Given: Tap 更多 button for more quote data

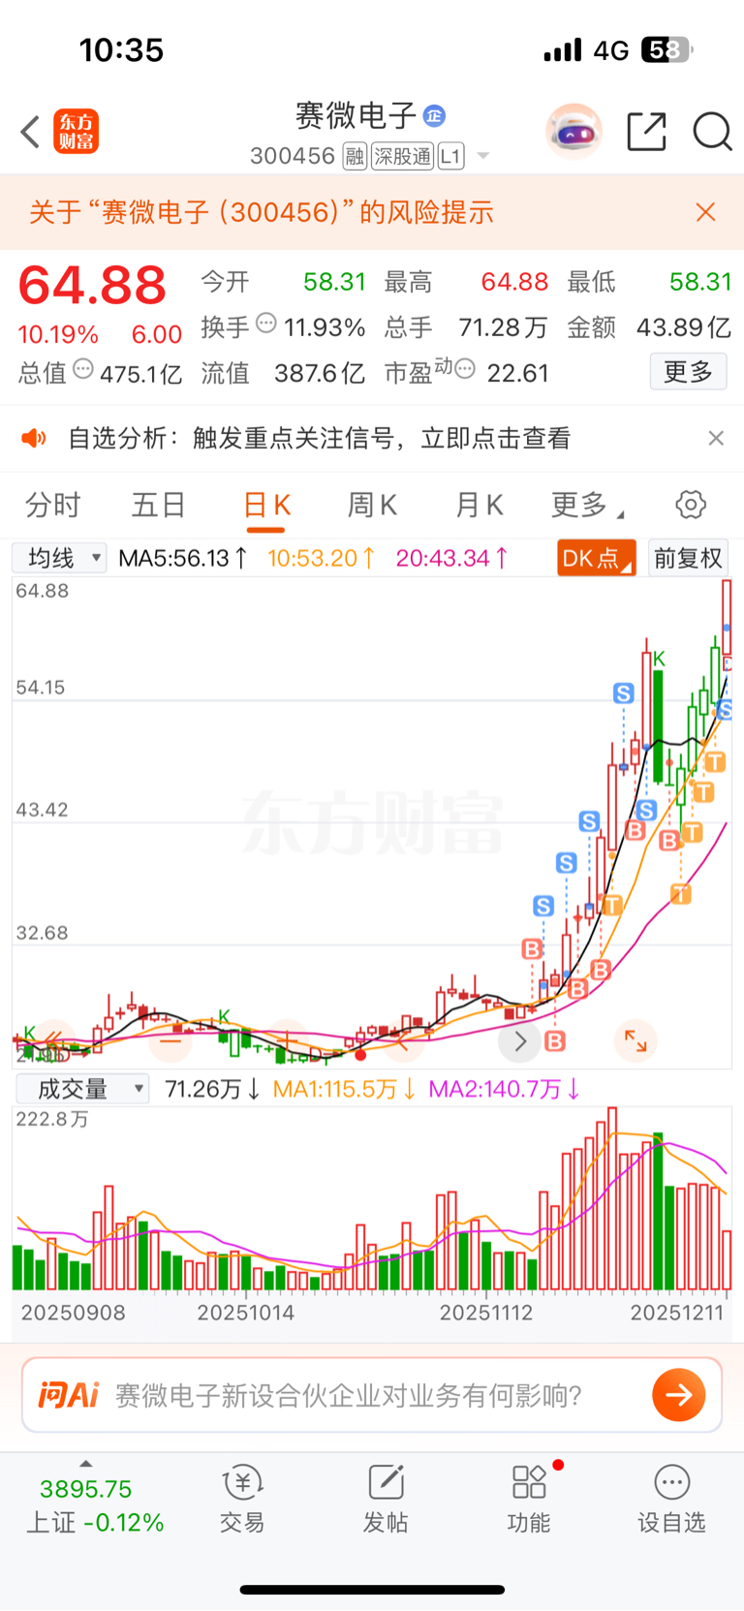Looking at the screenshot, I should (x=688, y=371).
